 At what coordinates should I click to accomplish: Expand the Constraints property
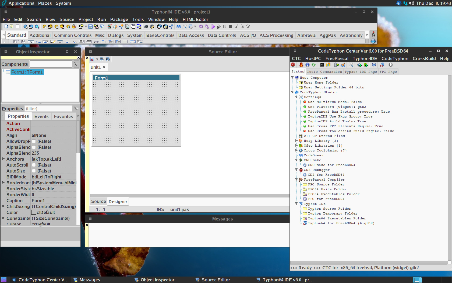click(x=3, y=218)
